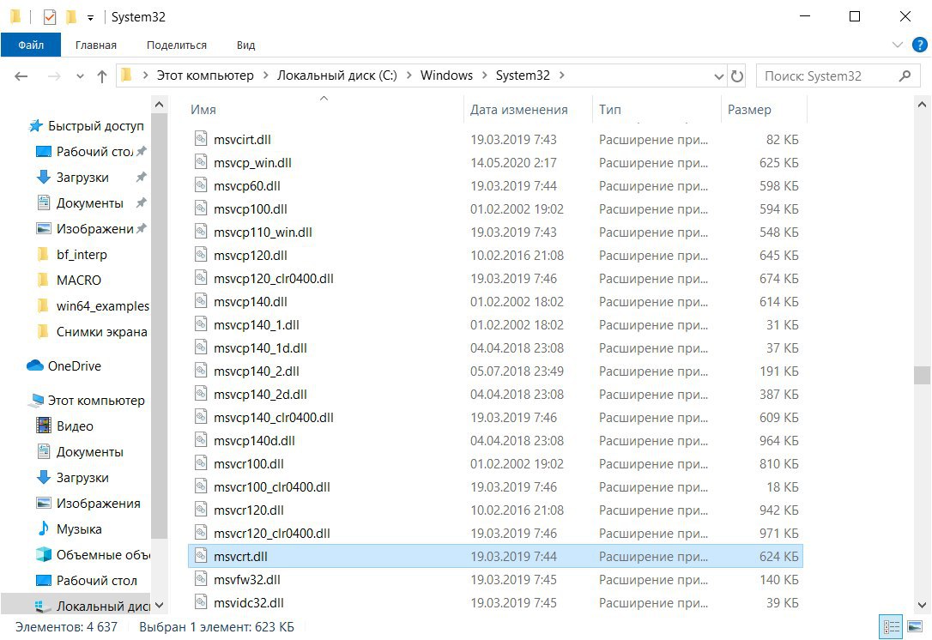
Task: Switch to Details view layout icon
Action: 891,627
